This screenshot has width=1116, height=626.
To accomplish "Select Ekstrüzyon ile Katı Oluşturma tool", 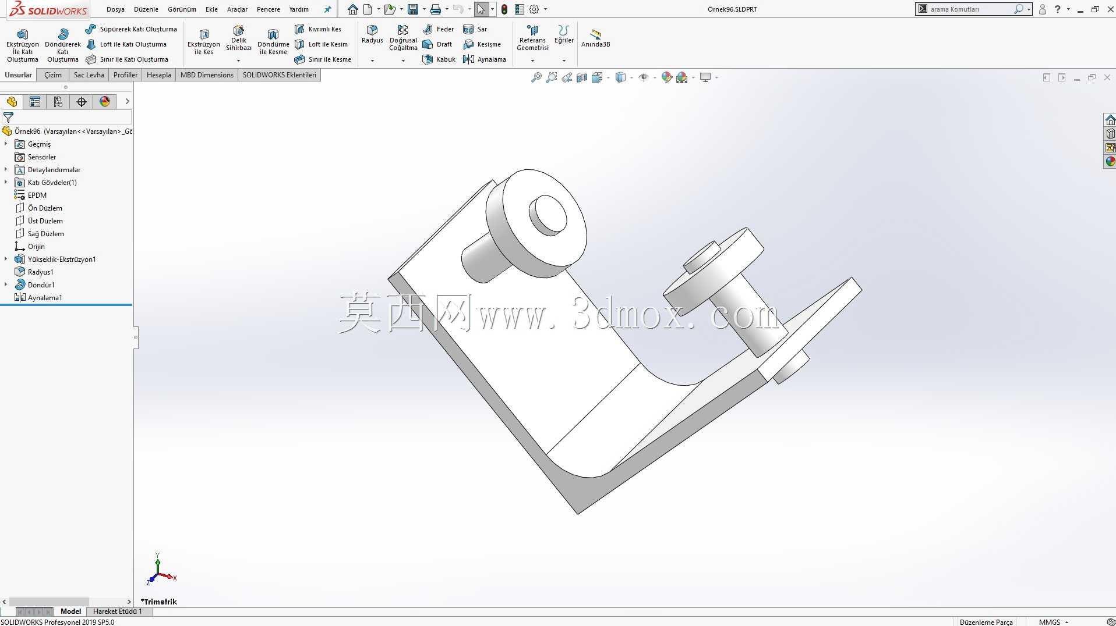I will click(23, 45).
